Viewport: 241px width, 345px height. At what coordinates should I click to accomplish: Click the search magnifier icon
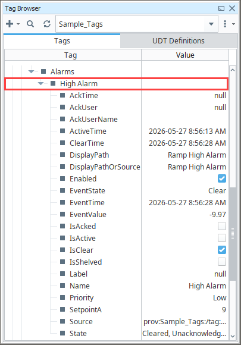tap(30, 24)
